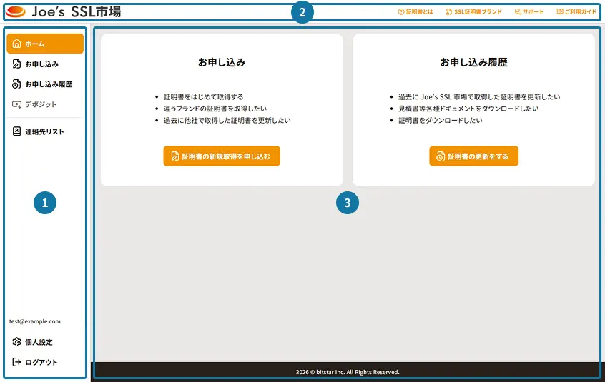Open the SSL証明書ブランド link
The height and width of the screenshot is (382, 605).
click(x=474, y=12)
